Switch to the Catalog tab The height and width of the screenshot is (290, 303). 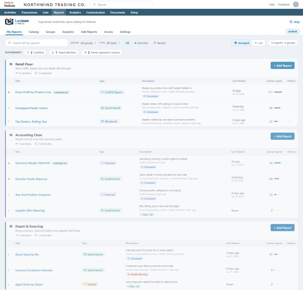click(34, 32)
